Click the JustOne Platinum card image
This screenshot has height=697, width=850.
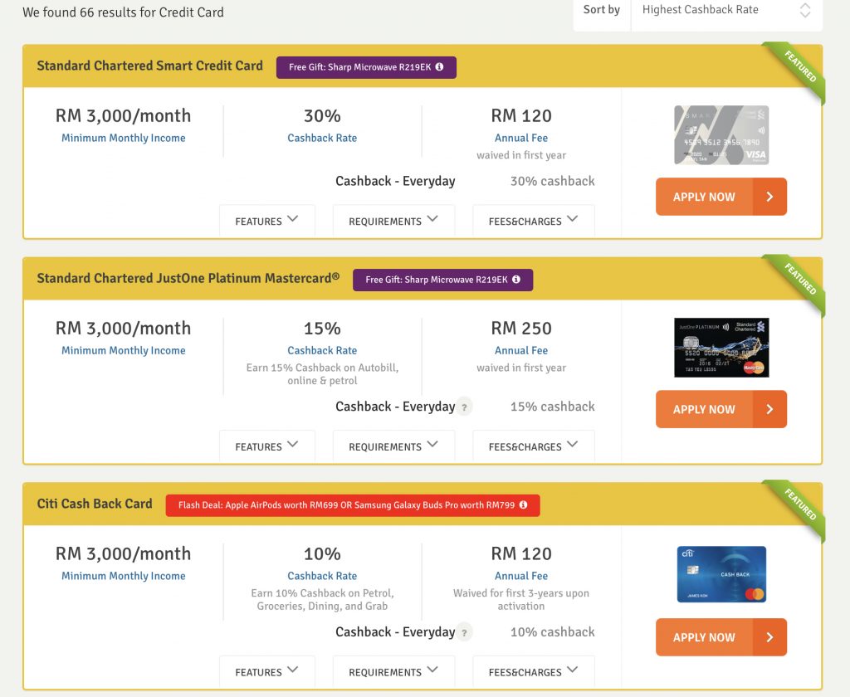[721, 348]
